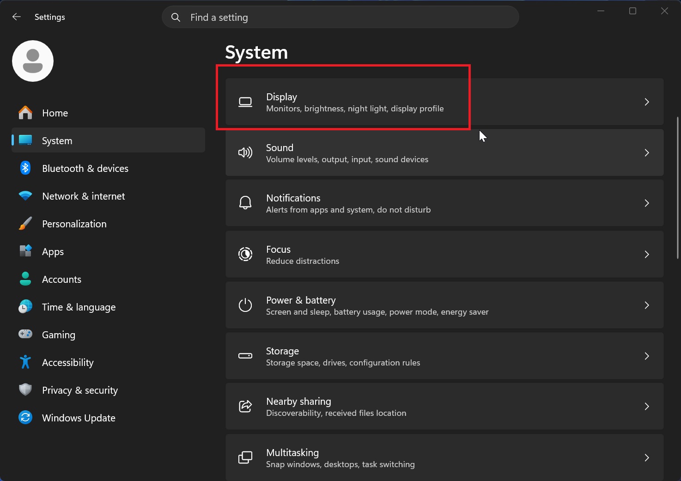Open Windows Update section

pyautogui.click(x=109, y=418)
